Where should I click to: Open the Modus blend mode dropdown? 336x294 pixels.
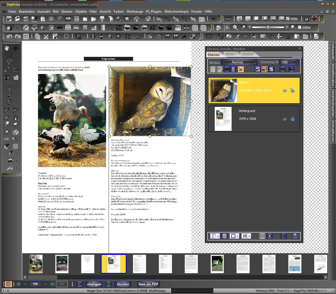click(x=239, y=62)
